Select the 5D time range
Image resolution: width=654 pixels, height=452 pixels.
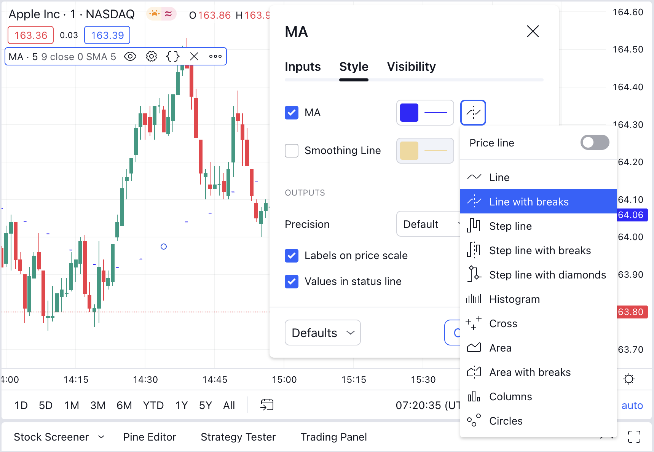coord(46,405)
